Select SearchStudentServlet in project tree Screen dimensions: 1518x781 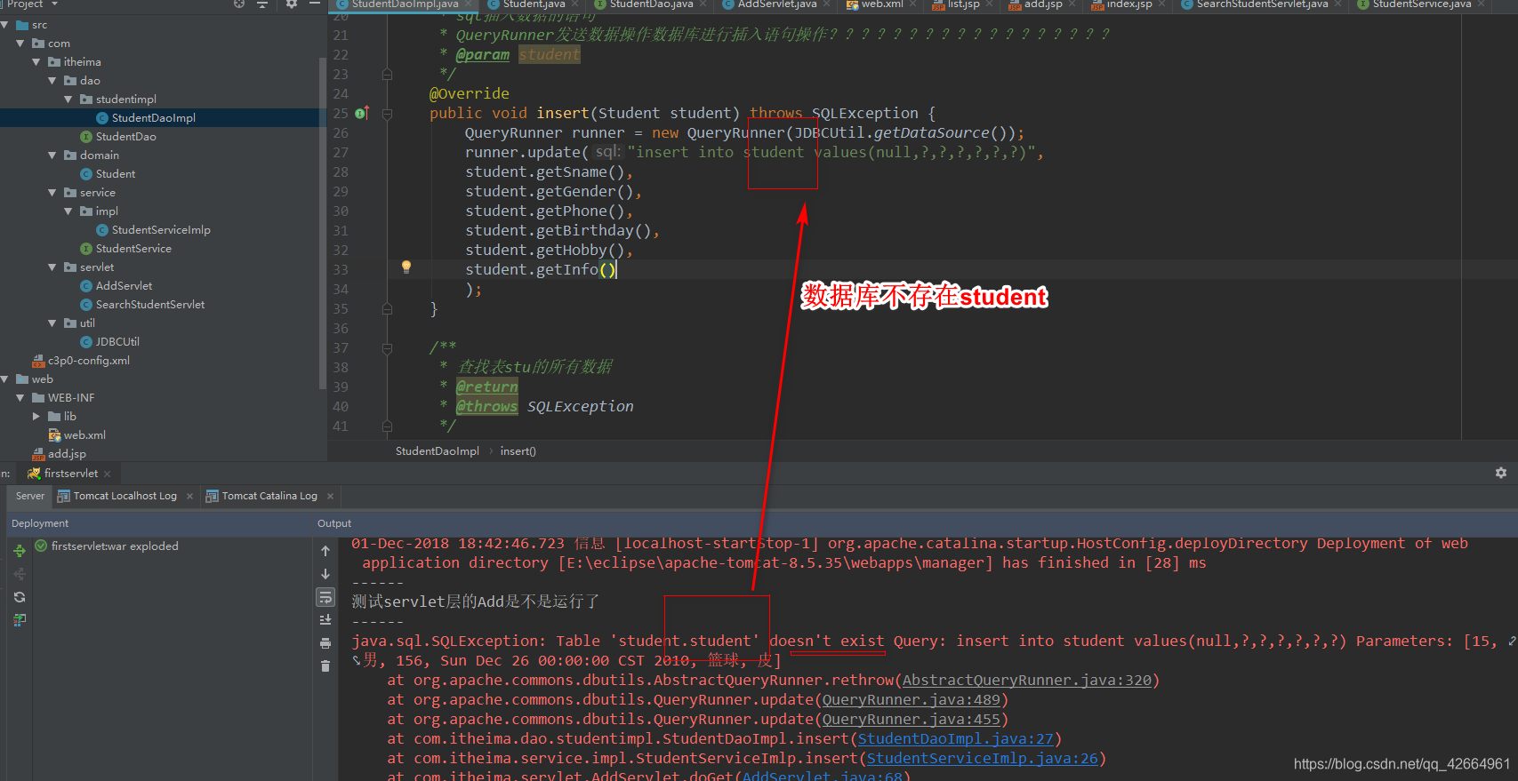coord(150,305)
